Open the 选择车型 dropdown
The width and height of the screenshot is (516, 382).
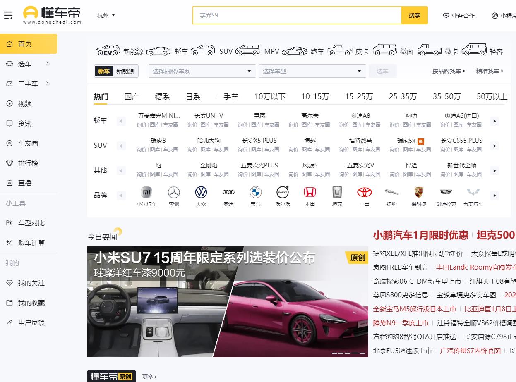click(x=312, y=71)
